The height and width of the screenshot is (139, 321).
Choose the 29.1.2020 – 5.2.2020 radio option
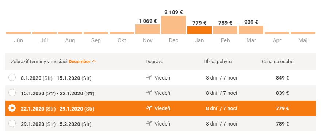pos(12,123)
